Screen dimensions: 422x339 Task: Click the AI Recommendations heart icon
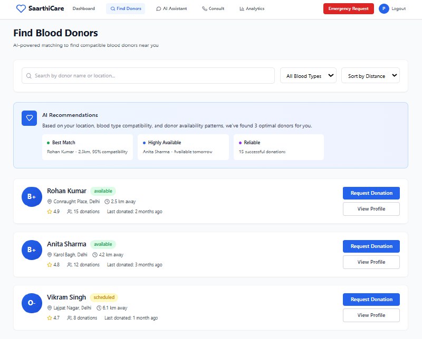pyautogui.click(x=30, y=118)
